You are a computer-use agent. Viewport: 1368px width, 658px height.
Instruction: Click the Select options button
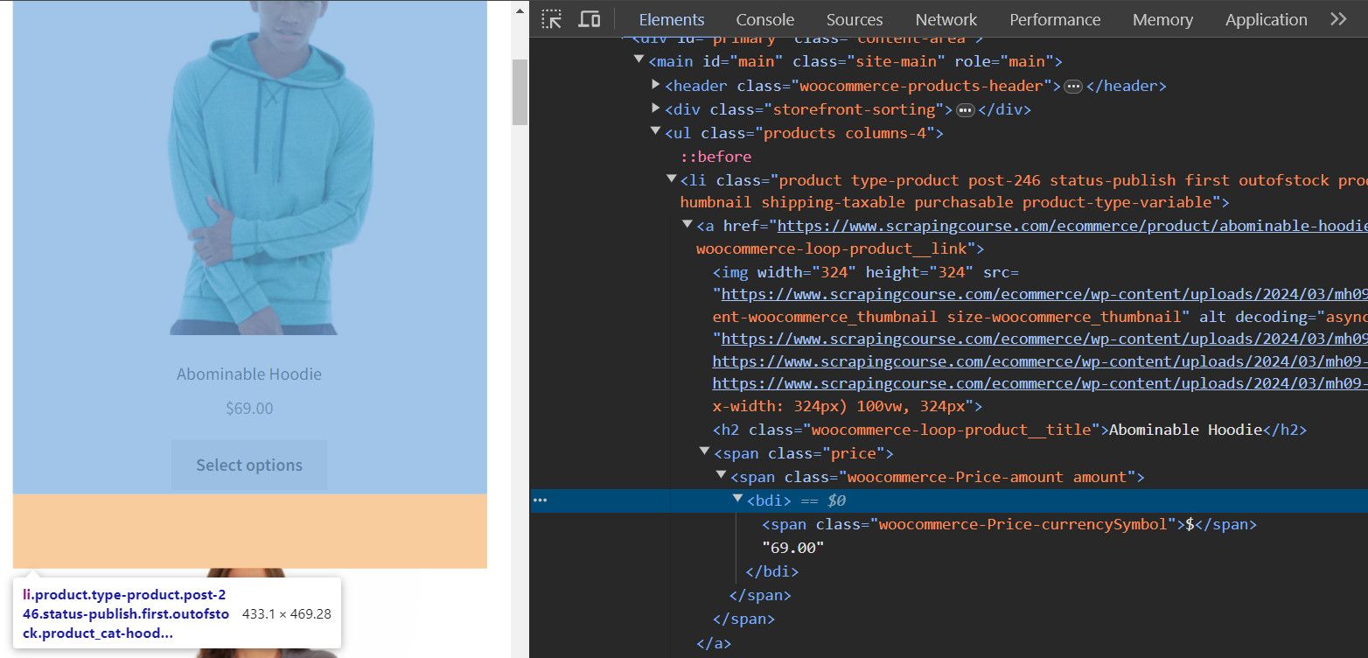pos(249,465)
